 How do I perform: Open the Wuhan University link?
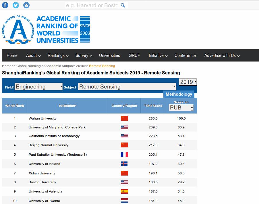click(x=42, y=118)
